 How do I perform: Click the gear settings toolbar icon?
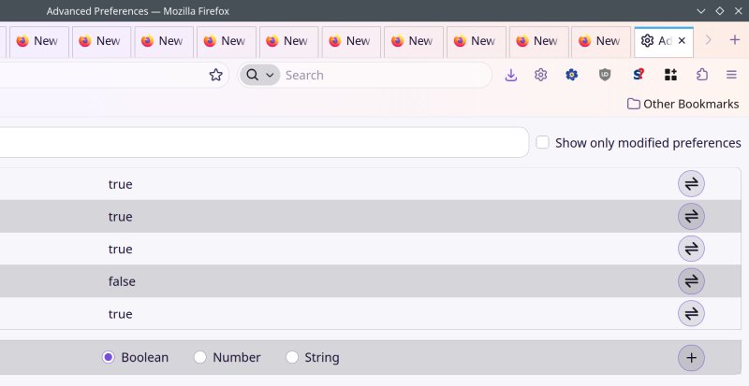pyautogui.click(x=541, y=75)
